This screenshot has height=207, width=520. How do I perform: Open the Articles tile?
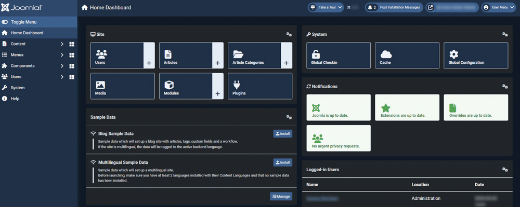[186, 55]
